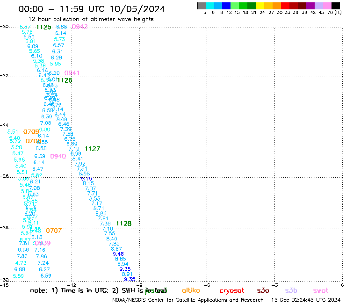Click the title '00:00 – 11:59 UTC 10/05/2024'
This screenshot has width=346, height=304.
click(x=92, y=9)
